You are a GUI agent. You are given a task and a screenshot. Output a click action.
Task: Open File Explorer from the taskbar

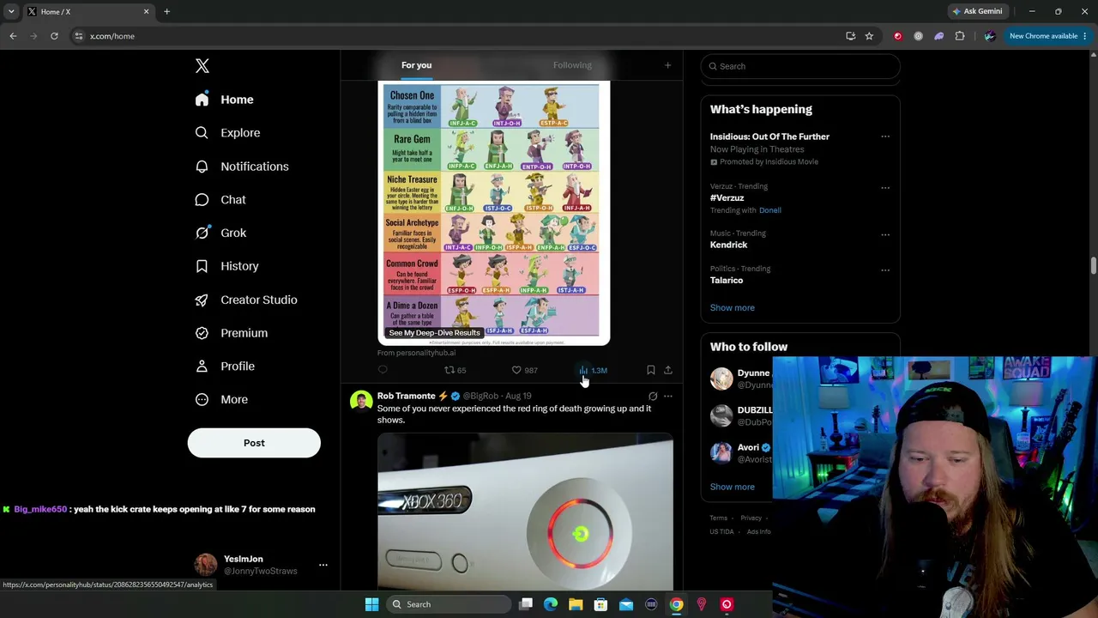pyautogui.click(x=576, y=604)
